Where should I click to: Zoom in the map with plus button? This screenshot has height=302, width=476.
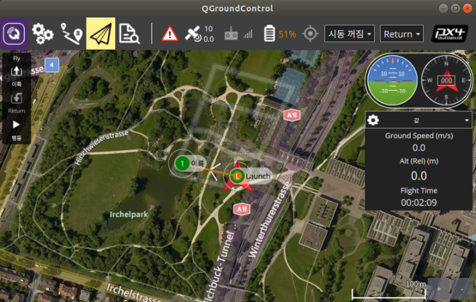[439, 289]
